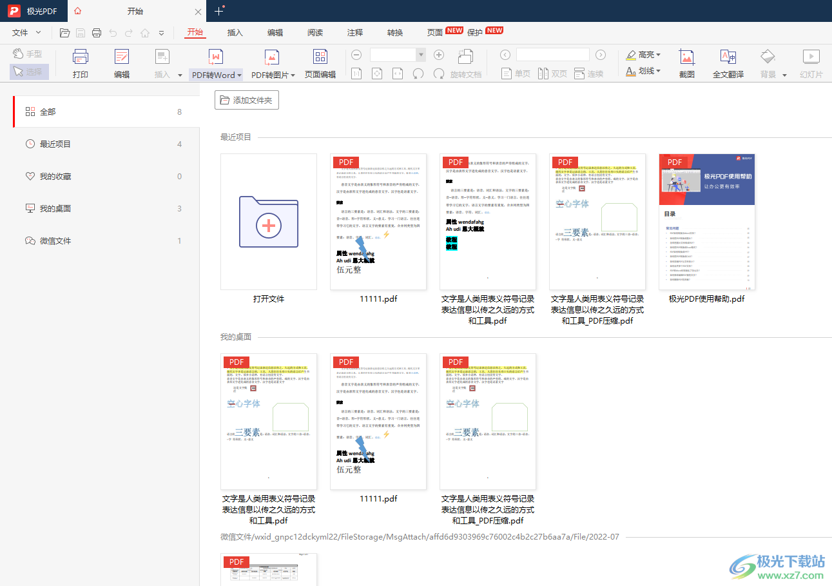832x586 pixels.
Task: Click the save icon in quick toolbar
Action: click(81, 33)
